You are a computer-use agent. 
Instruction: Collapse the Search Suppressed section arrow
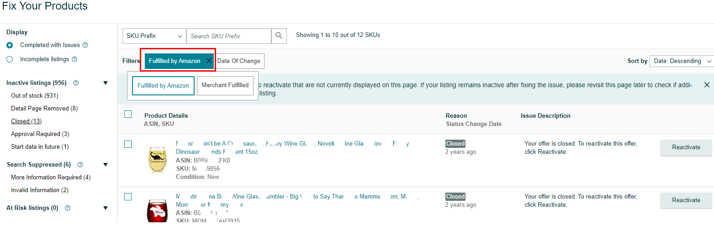106,165
